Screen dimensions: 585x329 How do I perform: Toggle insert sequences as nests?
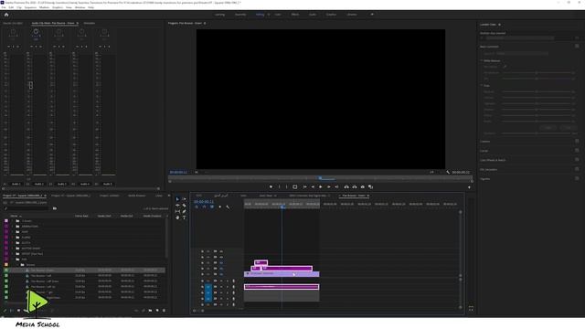click(x=197, y=207)
